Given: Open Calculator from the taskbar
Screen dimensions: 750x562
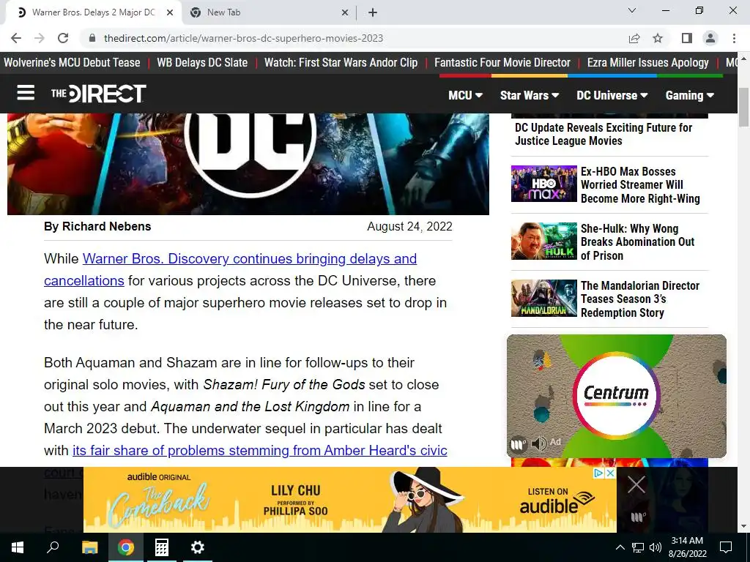Looking at the screenshot, I should pos(162,547).
